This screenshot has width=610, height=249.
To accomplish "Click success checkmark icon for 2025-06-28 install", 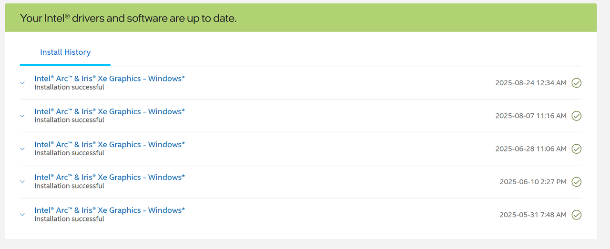I will coord(577,149).
